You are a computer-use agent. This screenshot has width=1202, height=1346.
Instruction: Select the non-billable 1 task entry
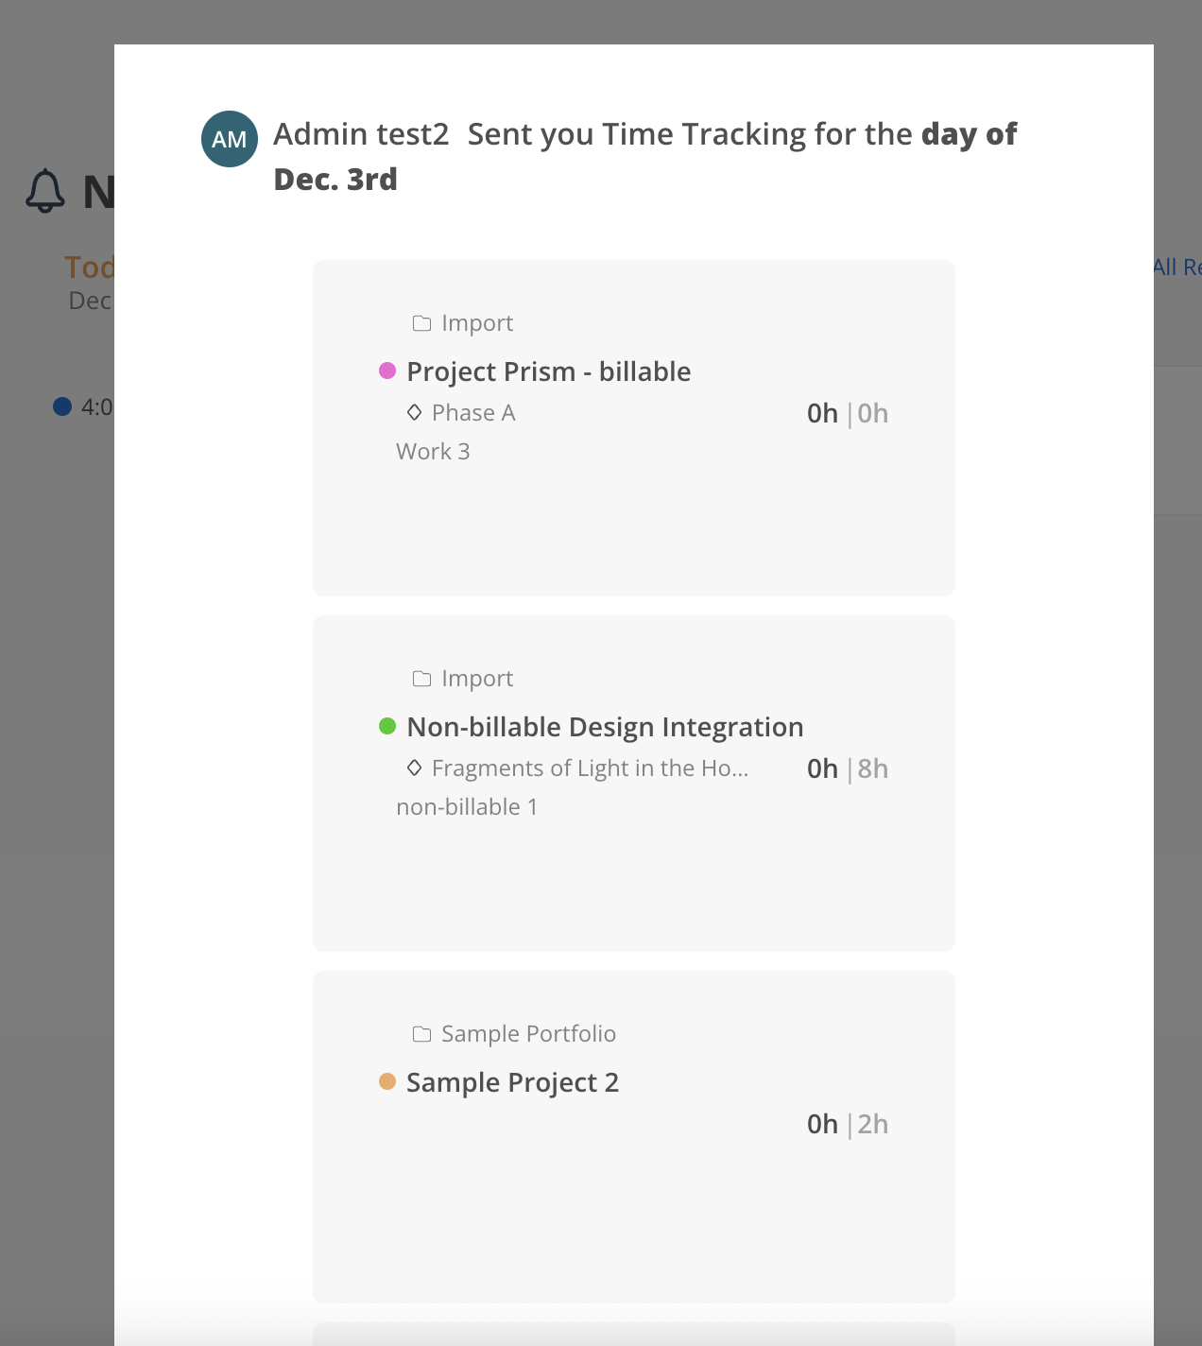click(x=467, y=807)
